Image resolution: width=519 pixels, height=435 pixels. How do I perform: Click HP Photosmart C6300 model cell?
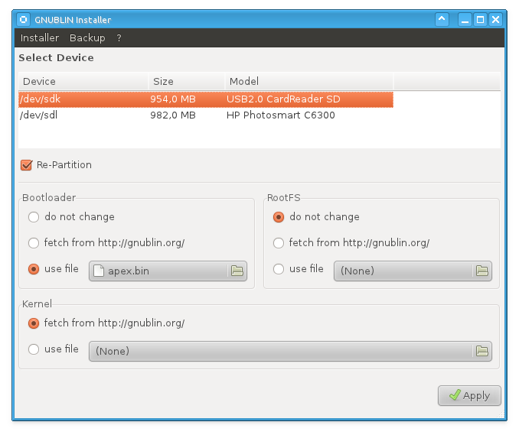coord(281,115)
